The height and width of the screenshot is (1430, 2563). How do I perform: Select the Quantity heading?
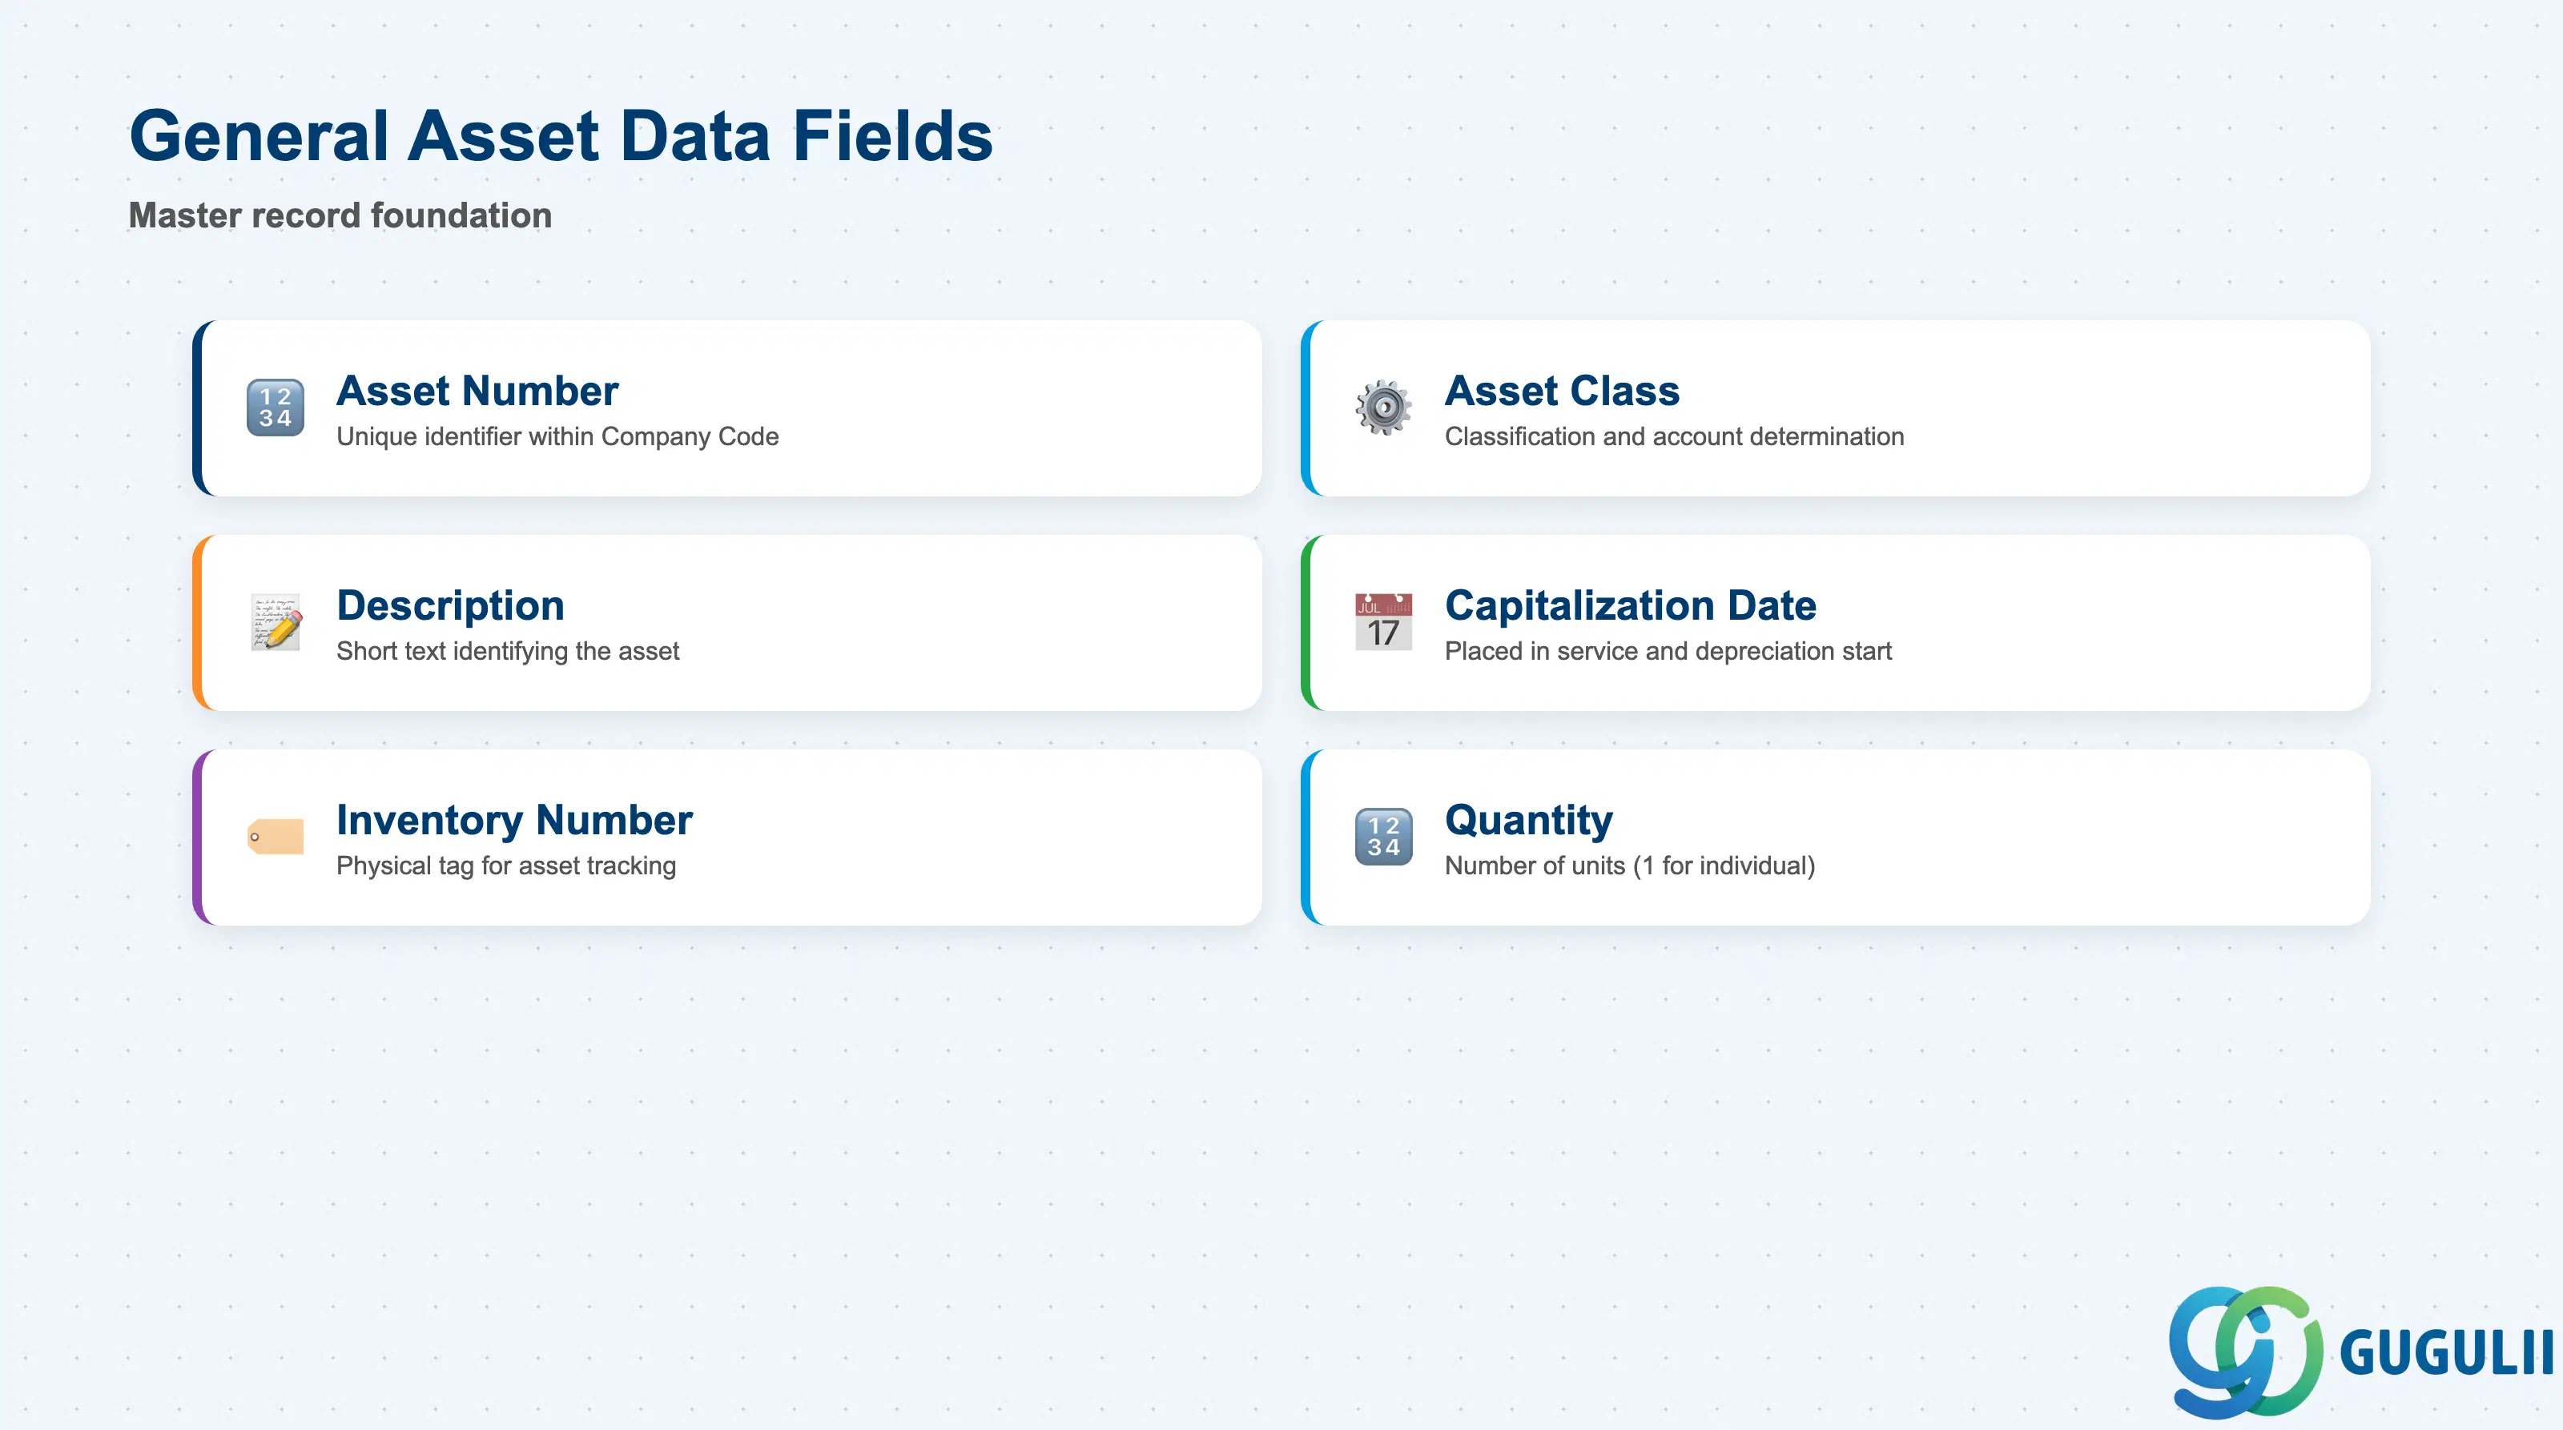(x=1529, y=821)
